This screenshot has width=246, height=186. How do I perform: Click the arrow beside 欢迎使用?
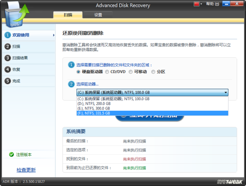click(x=54, y=35)
